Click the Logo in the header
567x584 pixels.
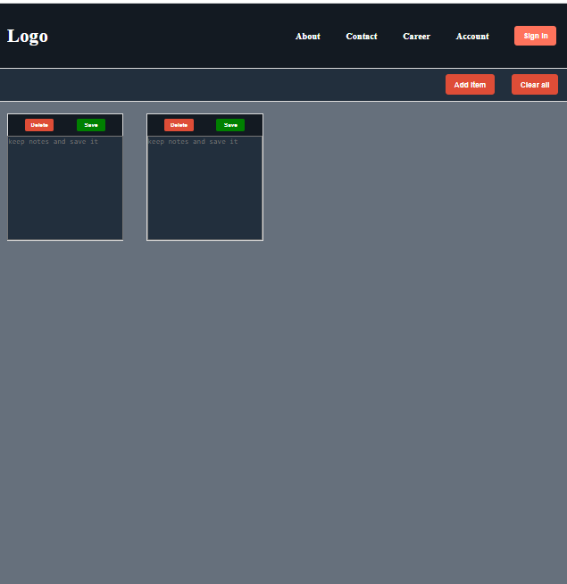(28, 37)
